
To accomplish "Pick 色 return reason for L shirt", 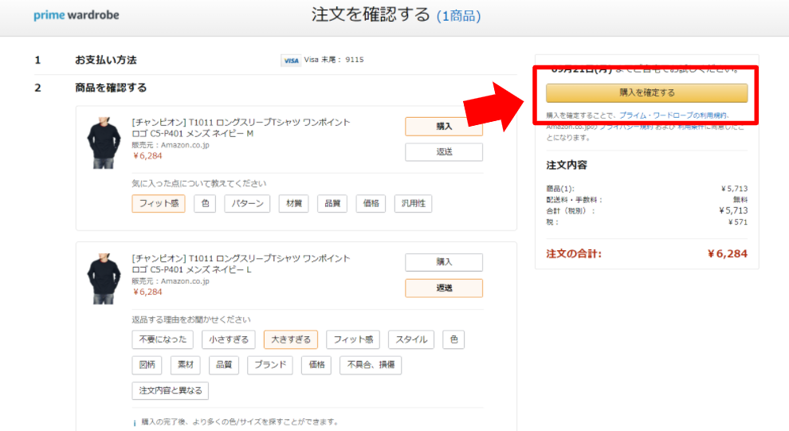I will (453, 339).
